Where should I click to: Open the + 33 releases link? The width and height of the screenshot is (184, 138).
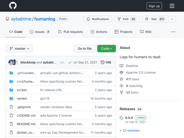[x=130, y=131]
